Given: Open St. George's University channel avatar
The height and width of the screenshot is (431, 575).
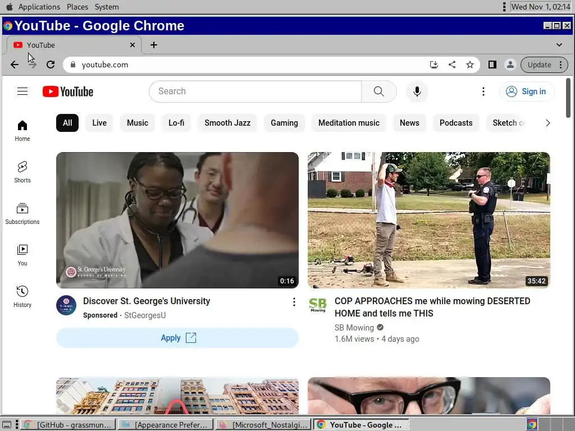Looking at the screenshot, I should click(66, 305).
